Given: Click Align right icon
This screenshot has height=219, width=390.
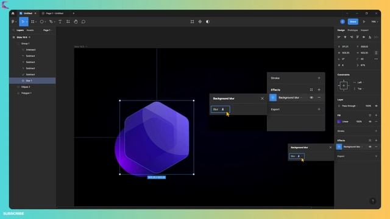Looking at the screenshot, I should [352, 37].
